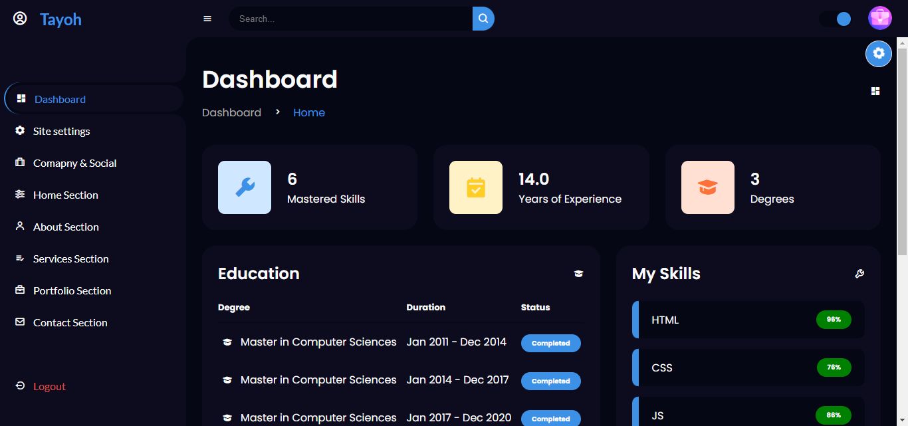Click the Mastered Skills label

tap(326, 199)
